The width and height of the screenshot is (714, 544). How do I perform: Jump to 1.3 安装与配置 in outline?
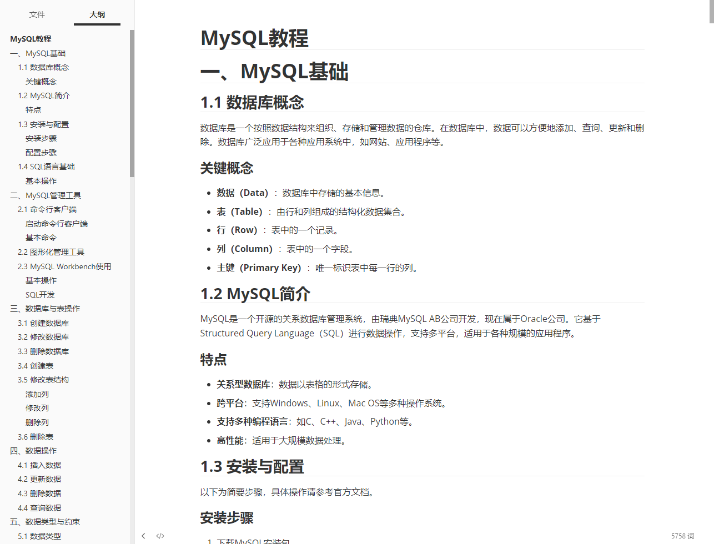click(x=43, y=124)
